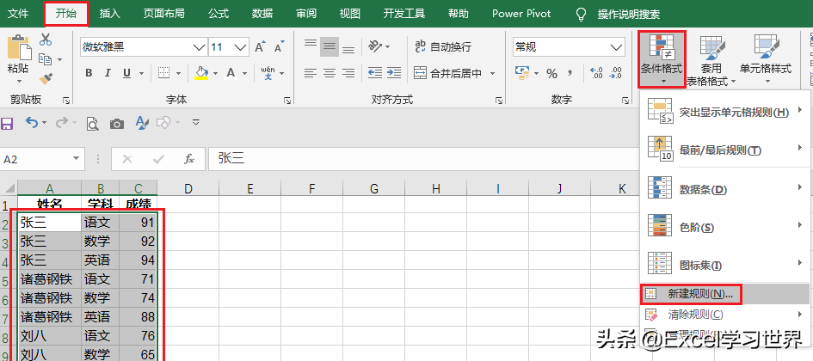Click the Undo arrow icon

[32, 123]
